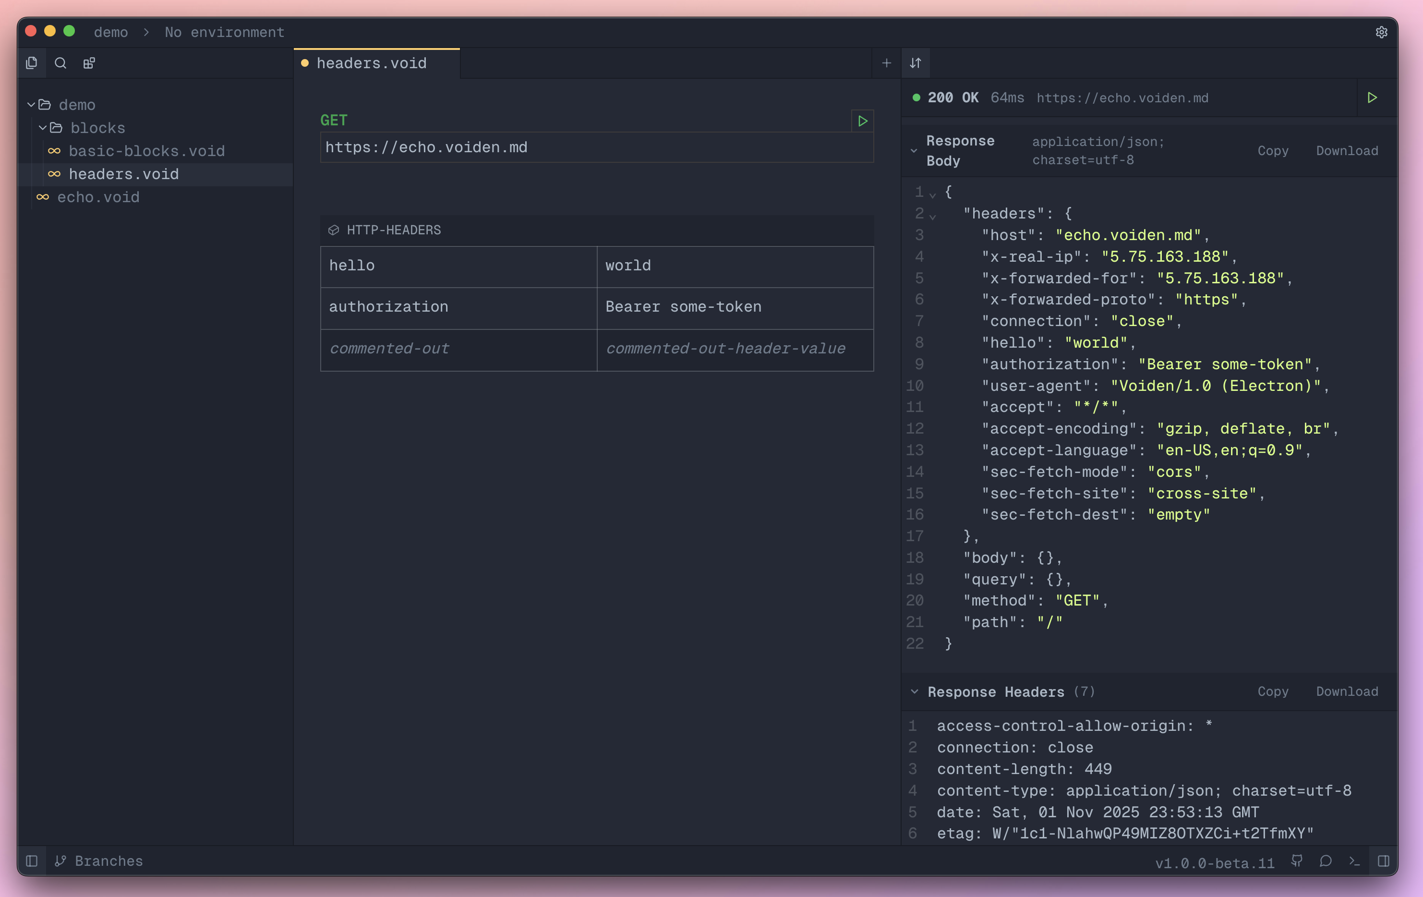
Task: Click the response panel resend play icon
Action: click(1372, 97)
